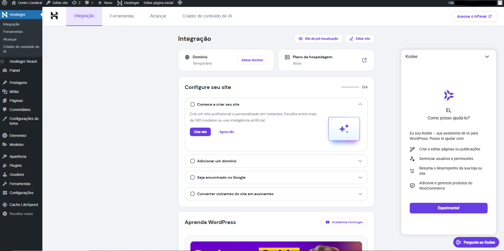
Task: Open external link icon on hosting plan card
Action: [364, 60]
